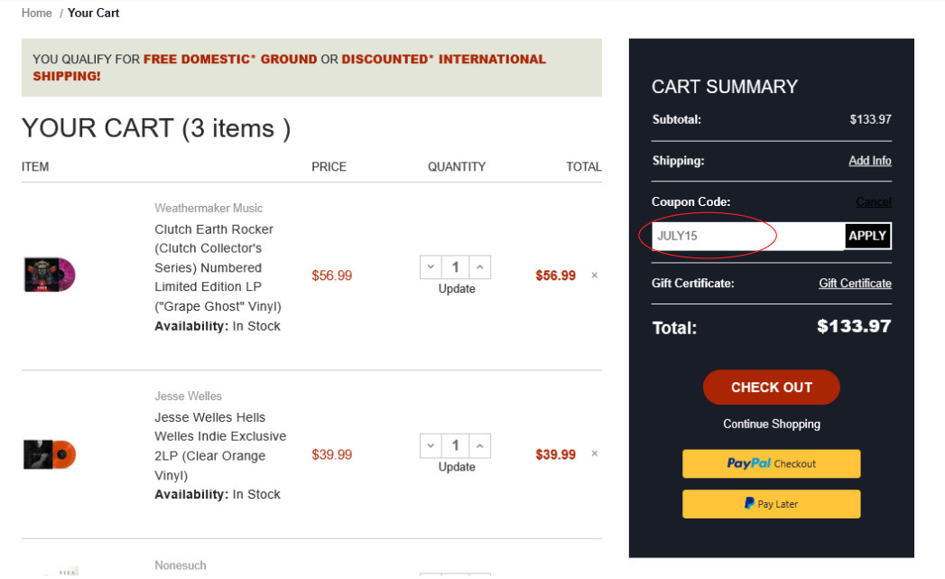Click the bold $133.97 total value
The image size is (945, 579).
tap(854, 326)
